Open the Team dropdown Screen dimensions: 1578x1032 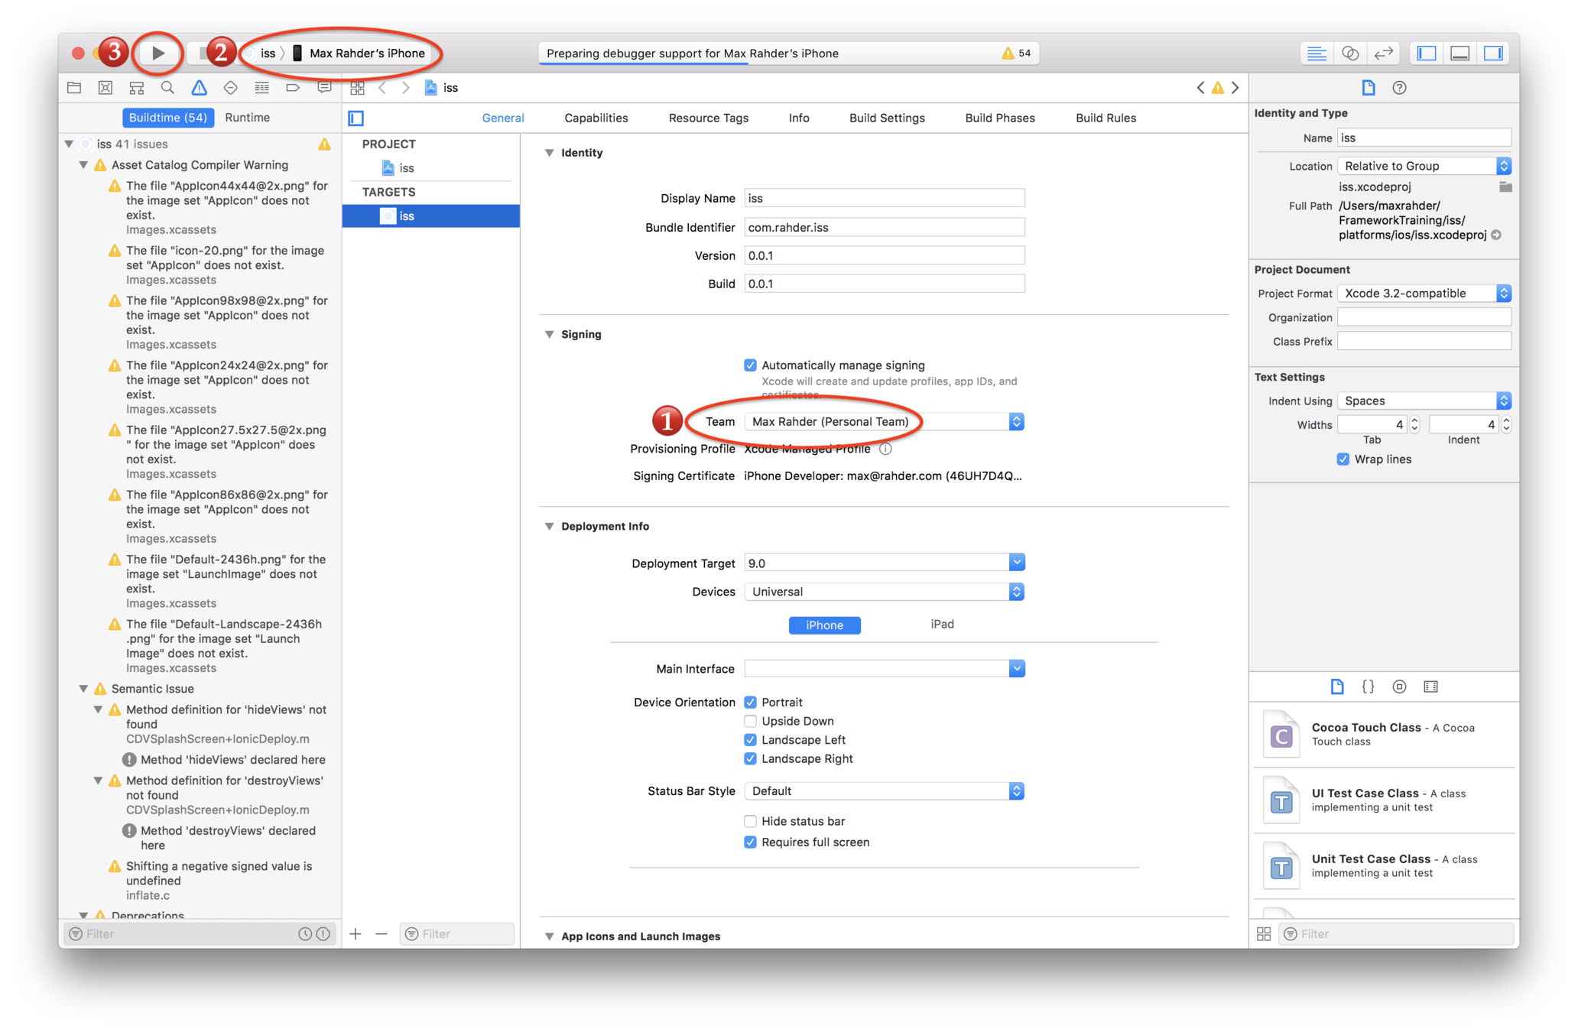tap(884, 422)
